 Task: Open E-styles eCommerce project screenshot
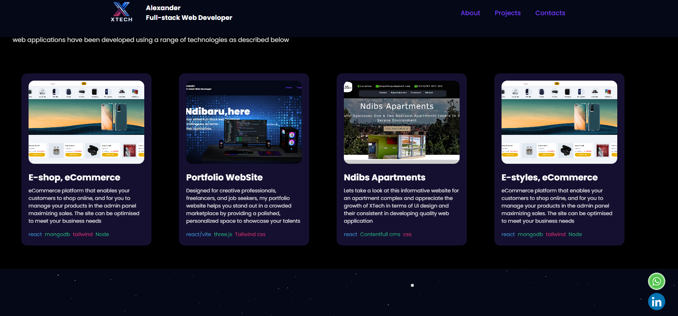point(559,122)
